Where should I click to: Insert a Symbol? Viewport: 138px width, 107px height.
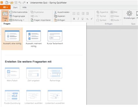point(101,20)
